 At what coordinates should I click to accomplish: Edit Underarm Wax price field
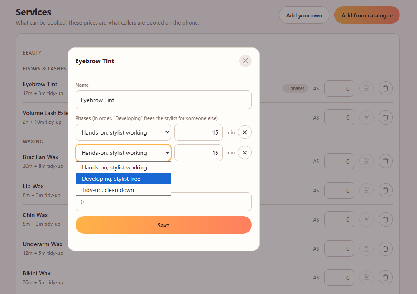coord(339,249)
